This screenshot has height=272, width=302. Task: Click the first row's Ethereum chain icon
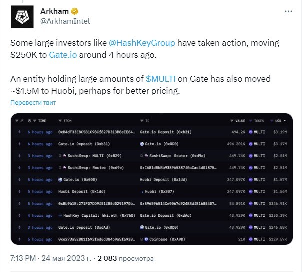[x=19, y=132]
